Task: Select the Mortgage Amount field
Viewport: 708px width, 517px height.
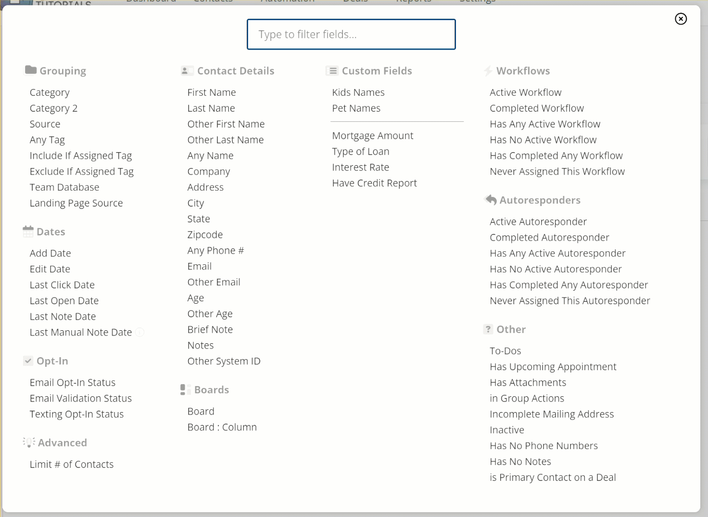Action: 373,136
